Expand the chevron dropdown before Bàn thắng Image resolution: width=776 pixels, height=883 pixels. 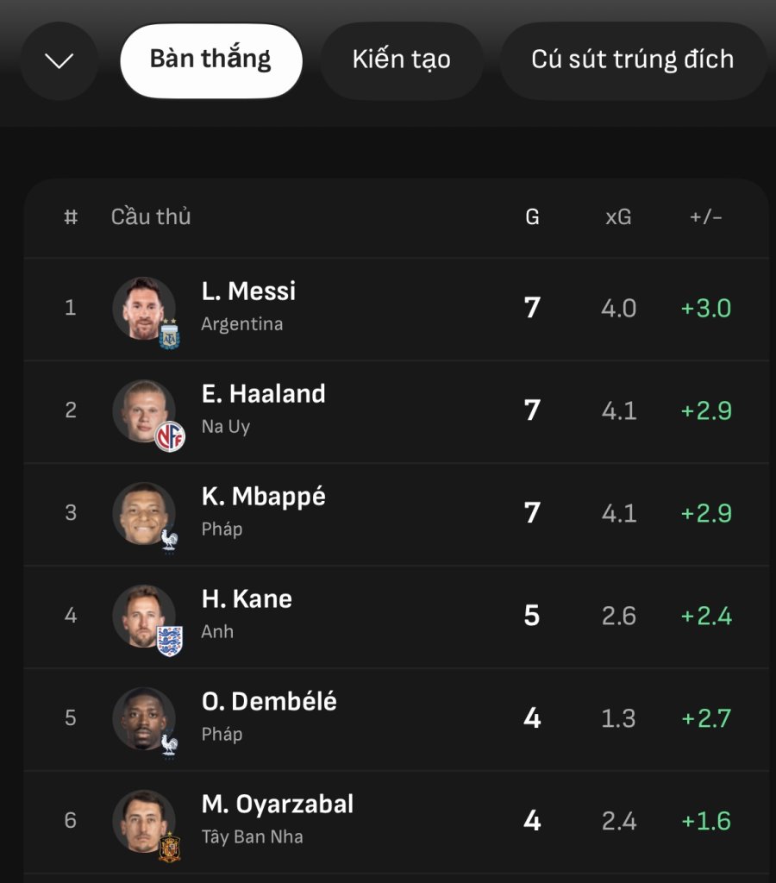point(59,60)
